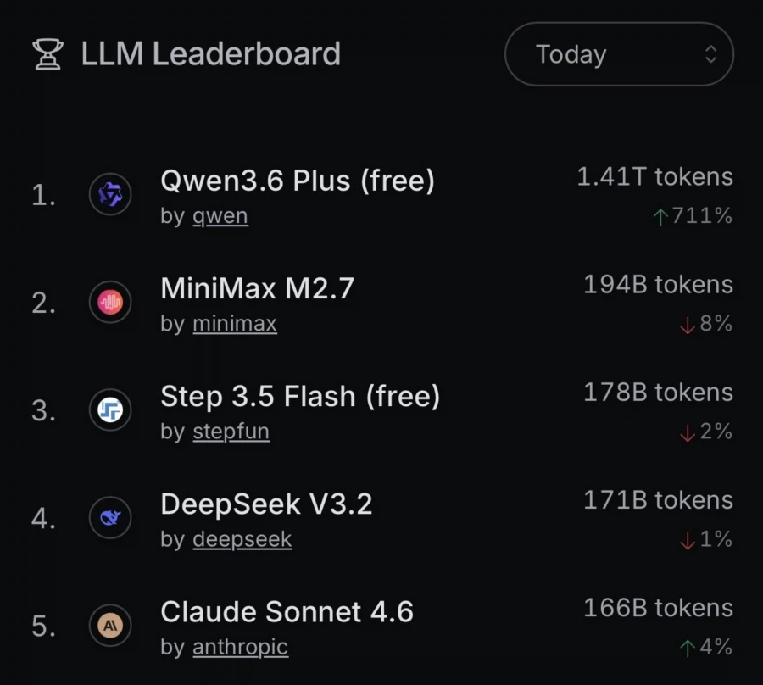This screenshot has height=685, width=763.
Task: Select the MiniMax M2.7 model title
Action: [x=257, y=288]
